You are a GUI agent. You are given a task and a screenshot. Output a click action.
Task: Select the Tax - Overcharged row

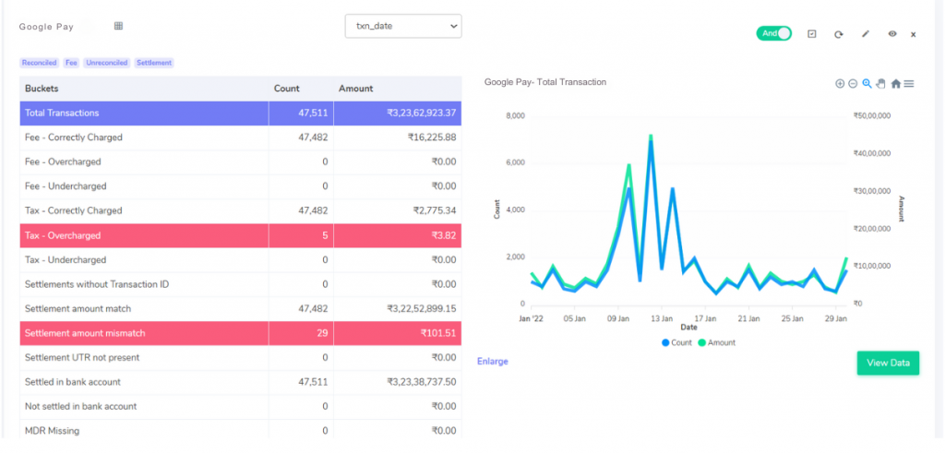(241, 235)
